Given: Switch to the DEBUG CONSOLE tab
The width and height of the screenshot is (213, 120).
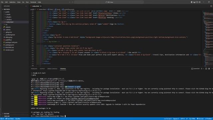Looking at the screenshot, I should [52, 69].
